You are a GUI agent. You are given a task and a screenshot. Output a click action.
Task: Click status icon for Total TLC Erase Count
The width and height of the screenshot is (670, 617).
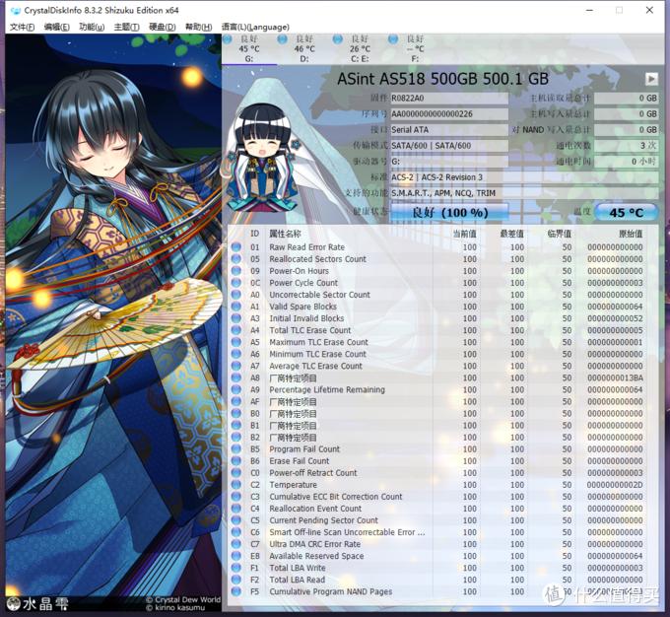coord(236,330)
